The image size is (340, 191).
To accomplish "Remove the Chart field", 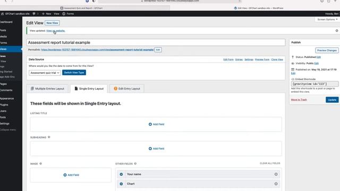I will 276,184.
